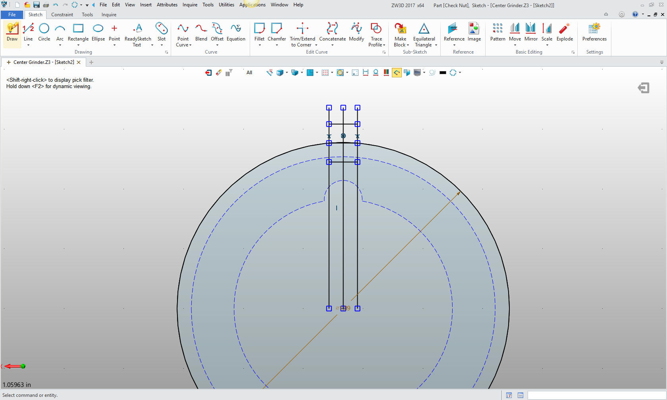This screenshot has width=667, height=400.
Task: Open the pick filter 'All' dropdown
Action: click(249, 73)
